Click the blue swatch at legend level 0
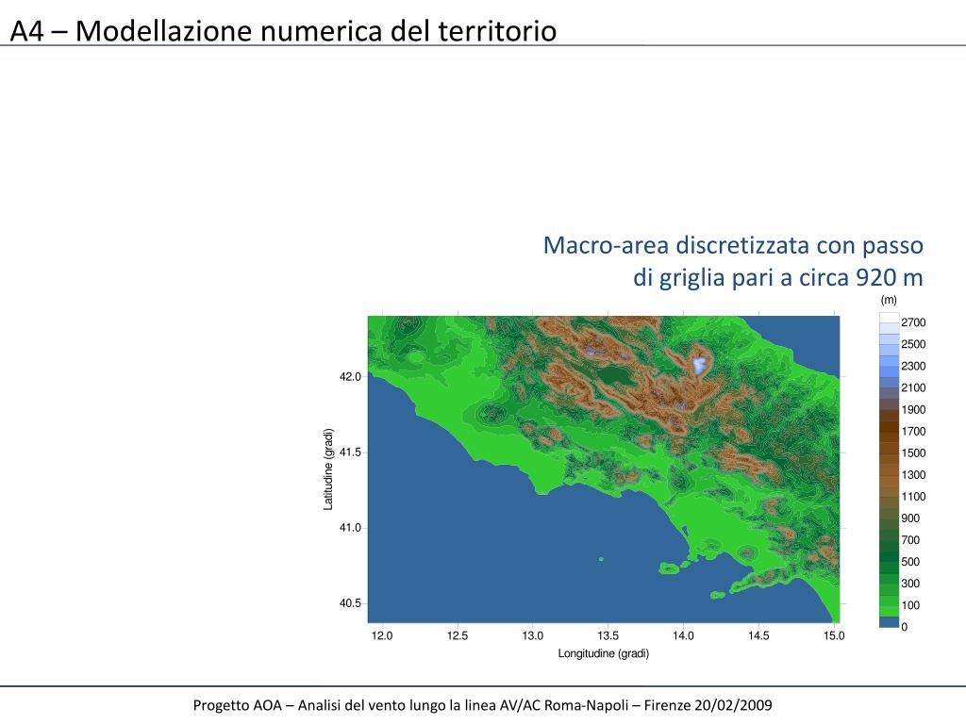Image resolution: width=966 pixels, height=724 pixels. pos(889,622)
